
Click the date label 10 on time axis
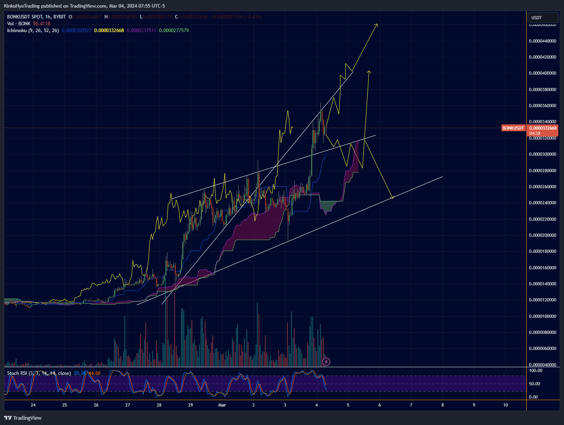[x=506, y=405]
